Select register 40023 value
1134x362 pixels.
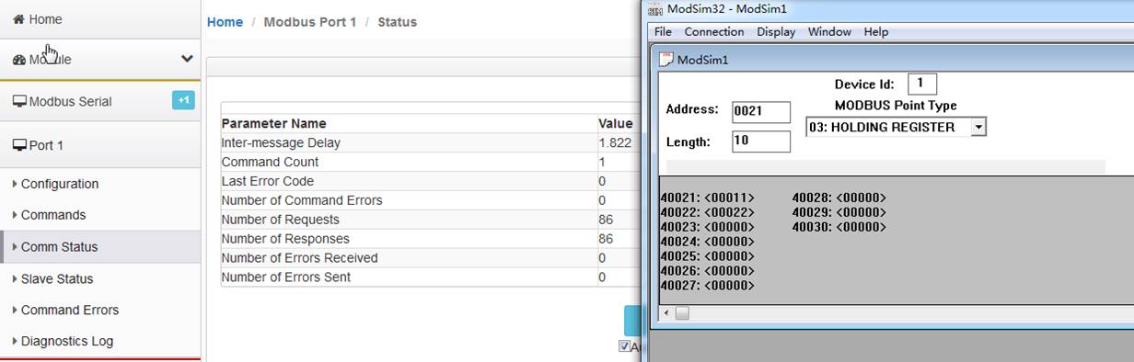[x=729, y=227]
